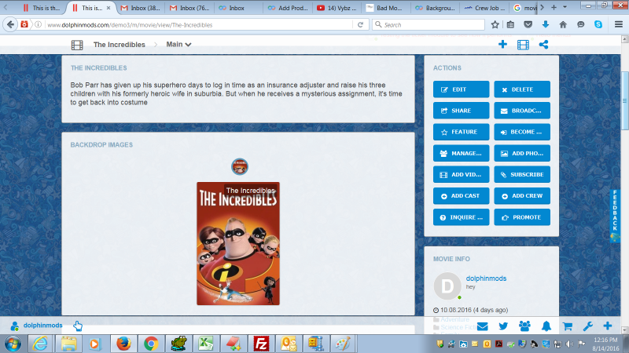Screen dimensions: 629x353
Task: Click the Pocket icon in browser toolbar
Action: click(528, 24)
